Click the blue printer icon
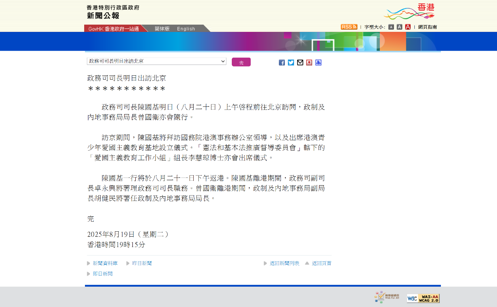497x307 pixels. click(x=318, y=63)
